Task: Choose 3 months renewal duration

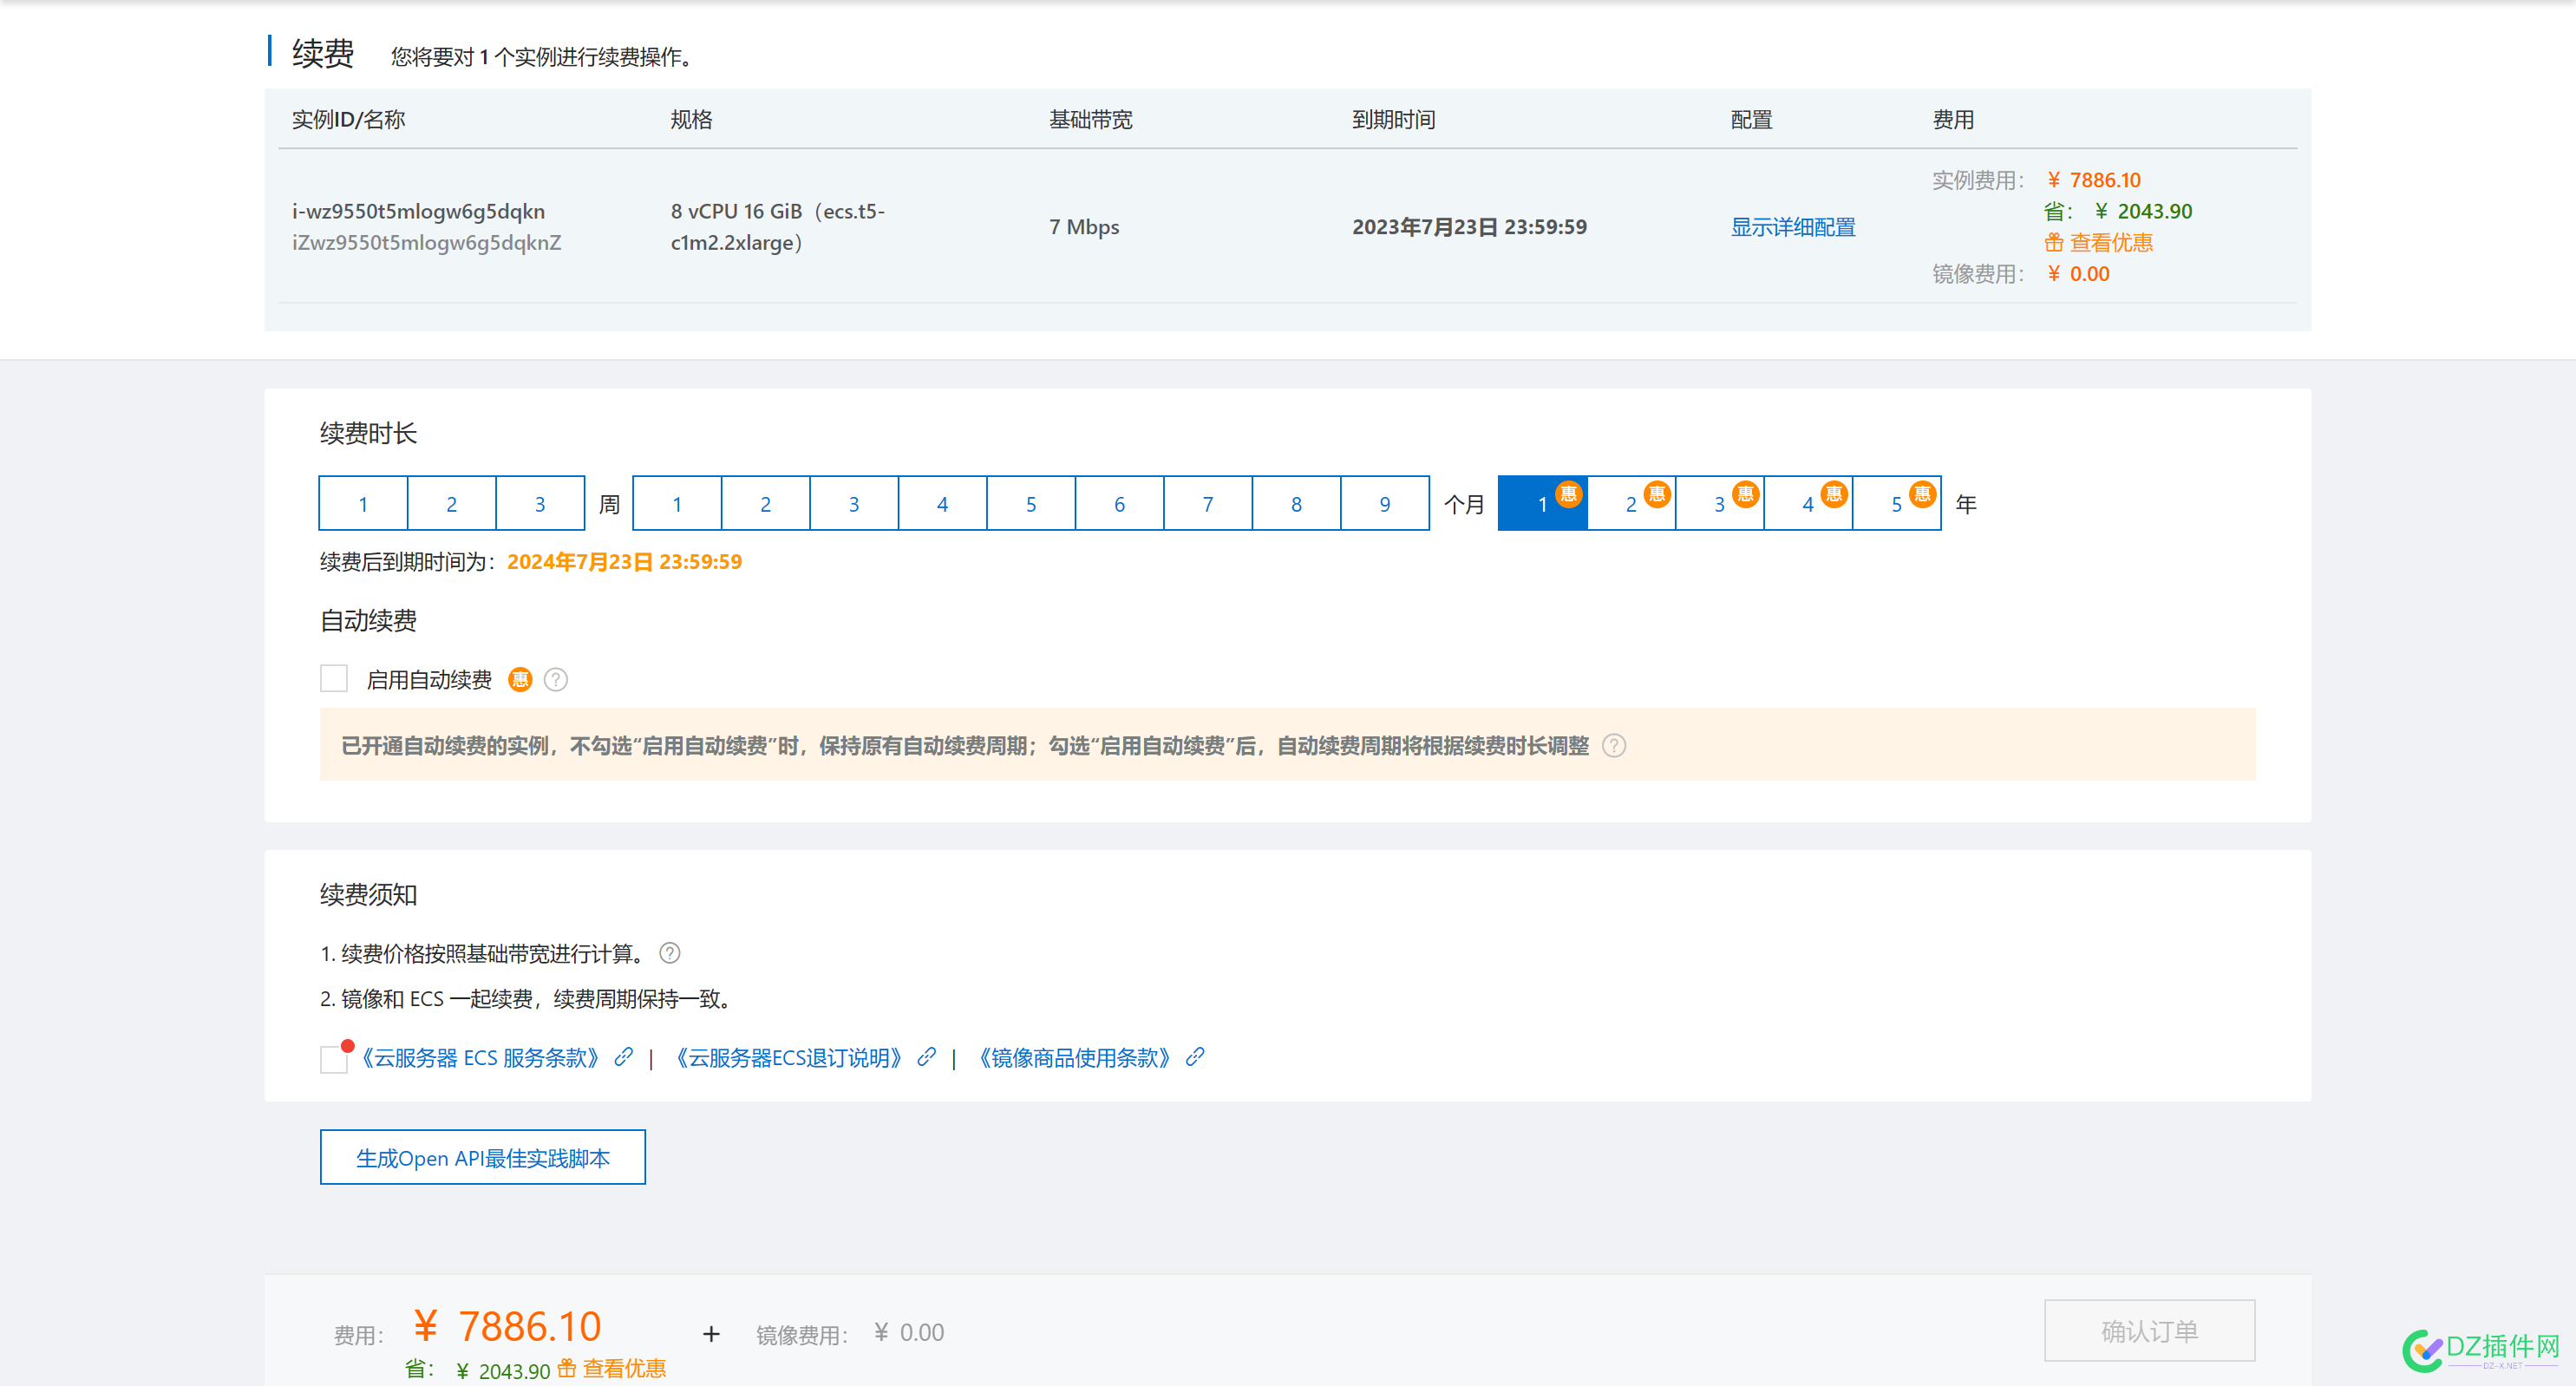Action: [x=854, y=503]
